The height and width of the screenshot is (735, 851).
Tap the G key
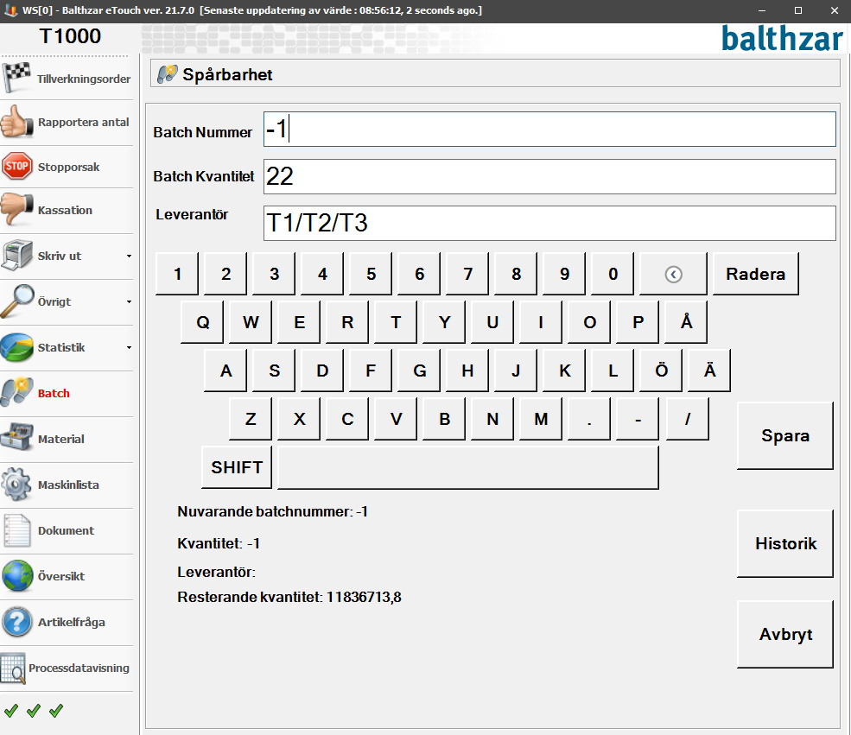(x=419, y=371)
